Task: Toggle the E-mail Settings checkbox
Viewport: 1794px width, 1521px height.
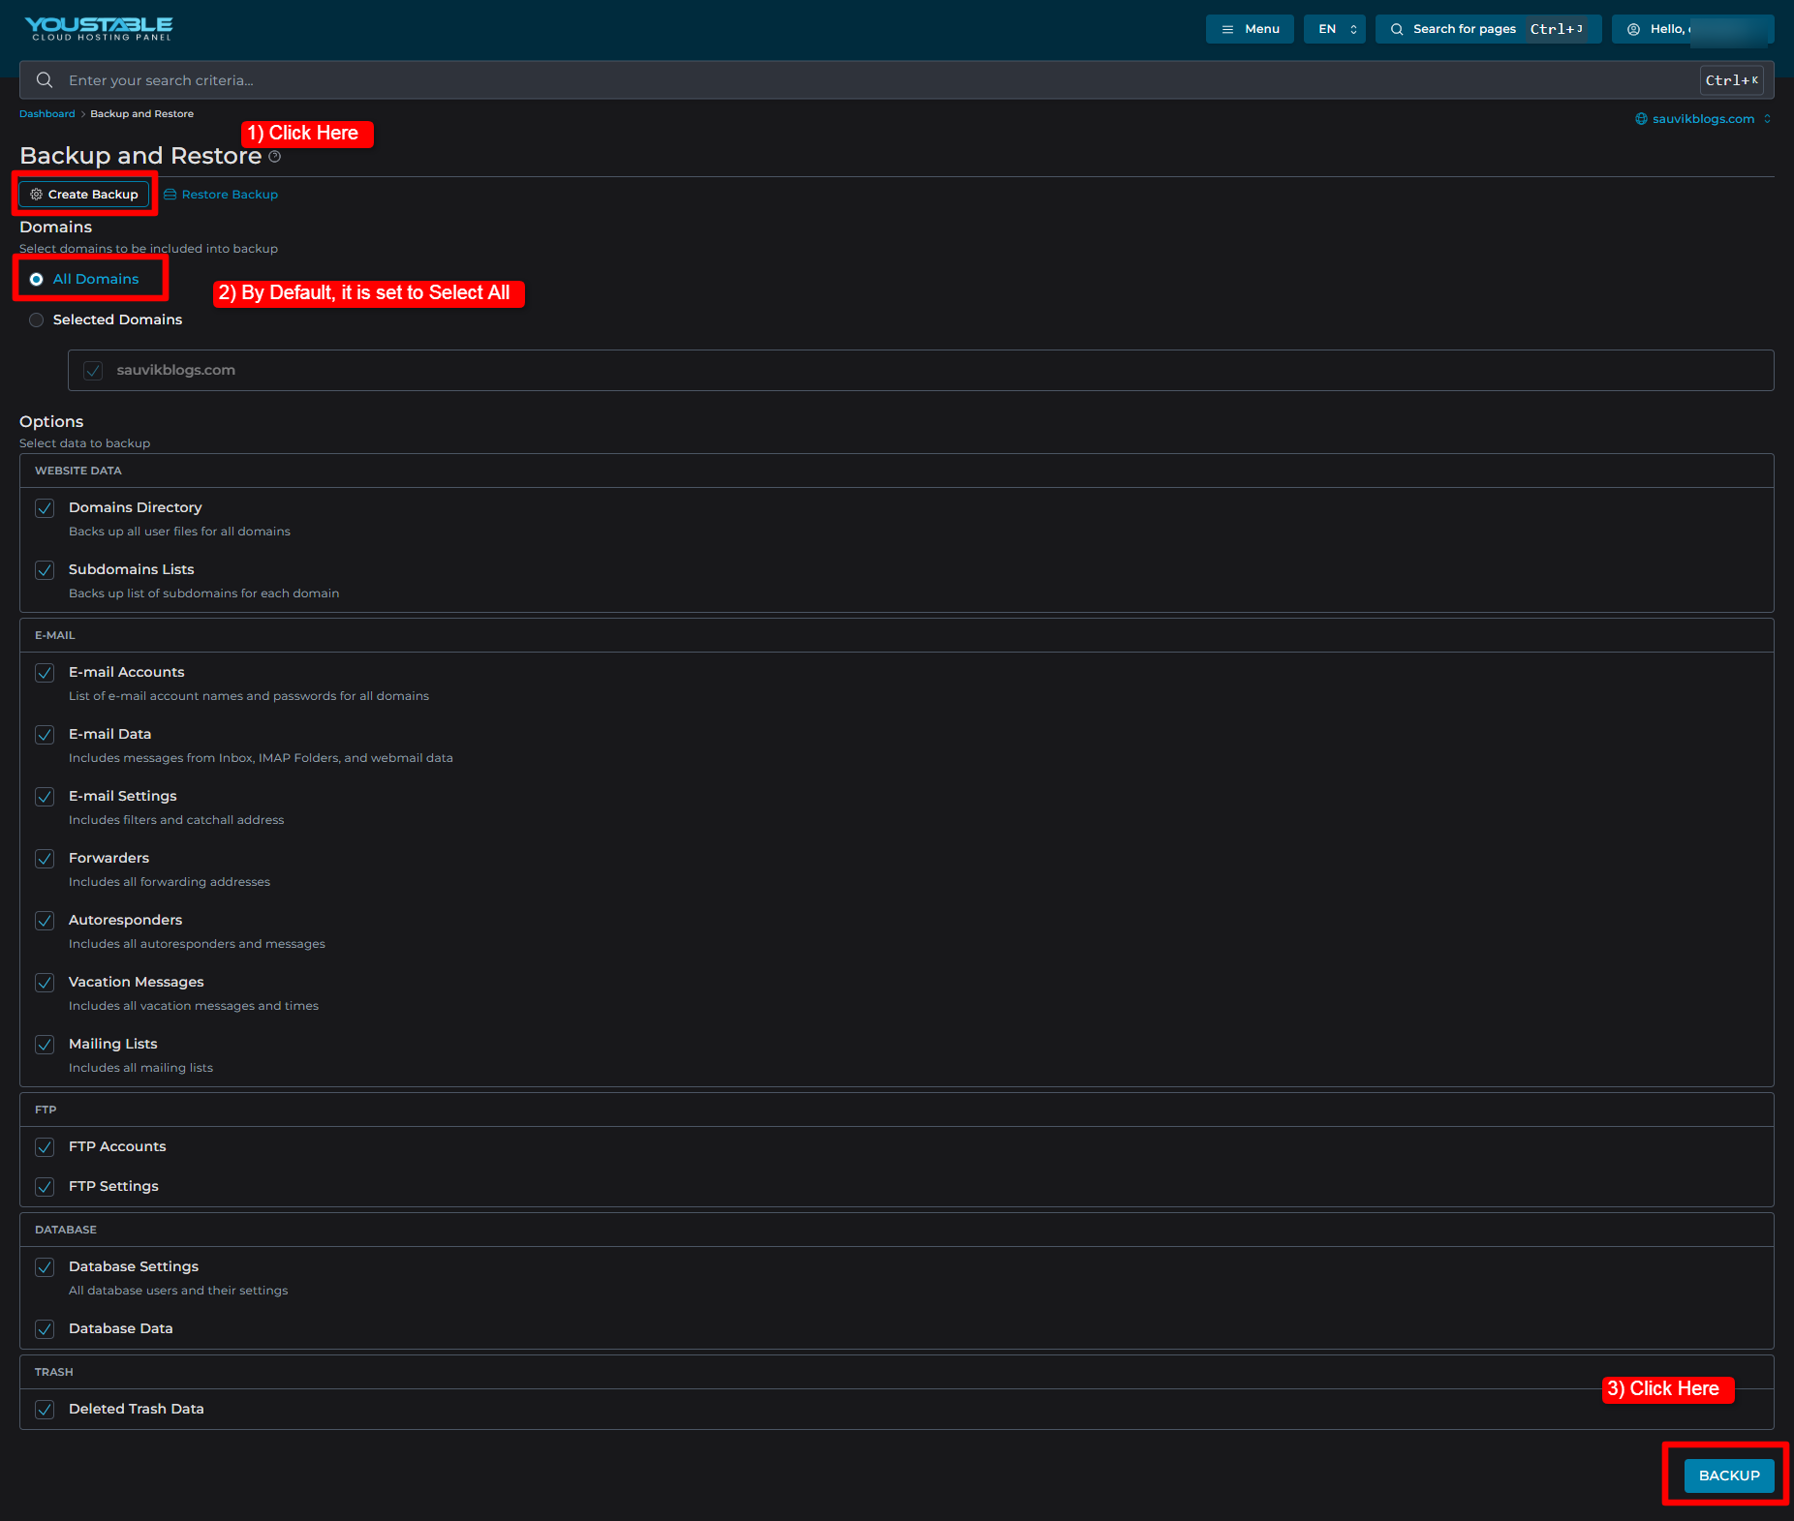Action: point(45,797)
